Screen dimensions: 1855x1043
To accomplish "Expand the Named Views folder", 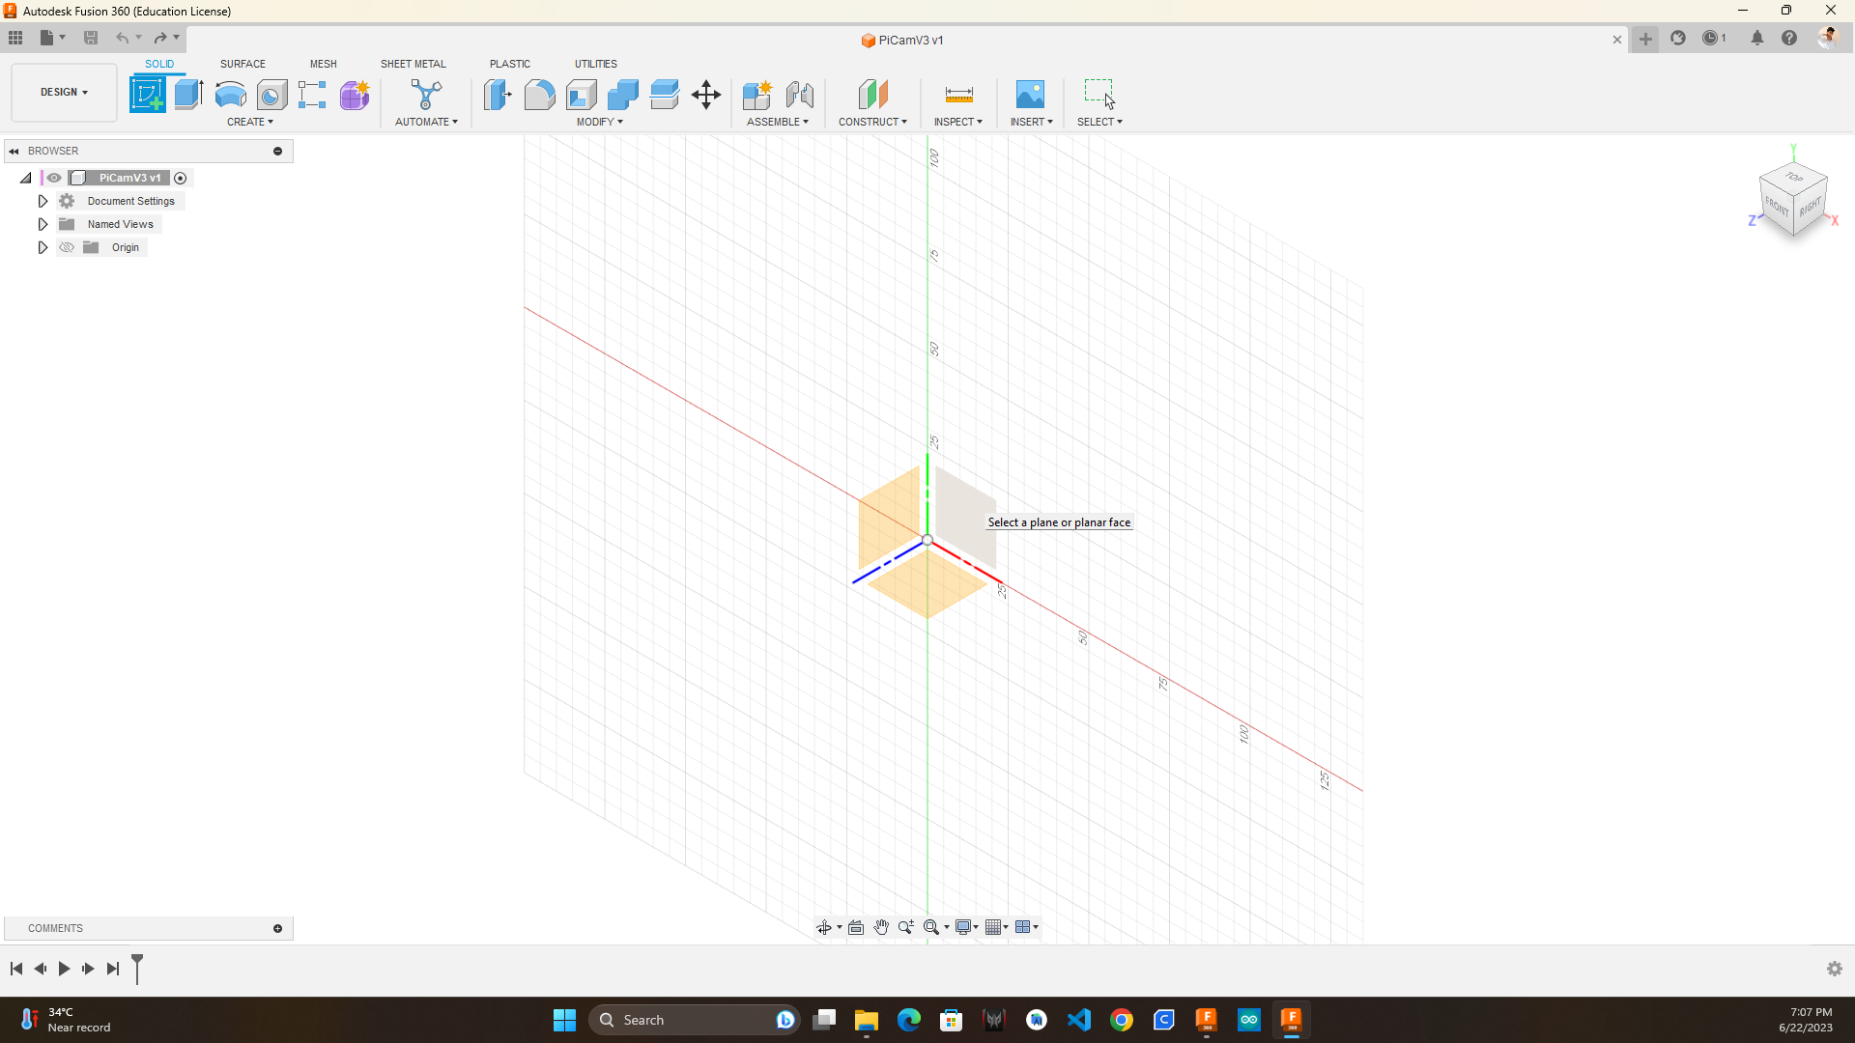I will point(43,224).
